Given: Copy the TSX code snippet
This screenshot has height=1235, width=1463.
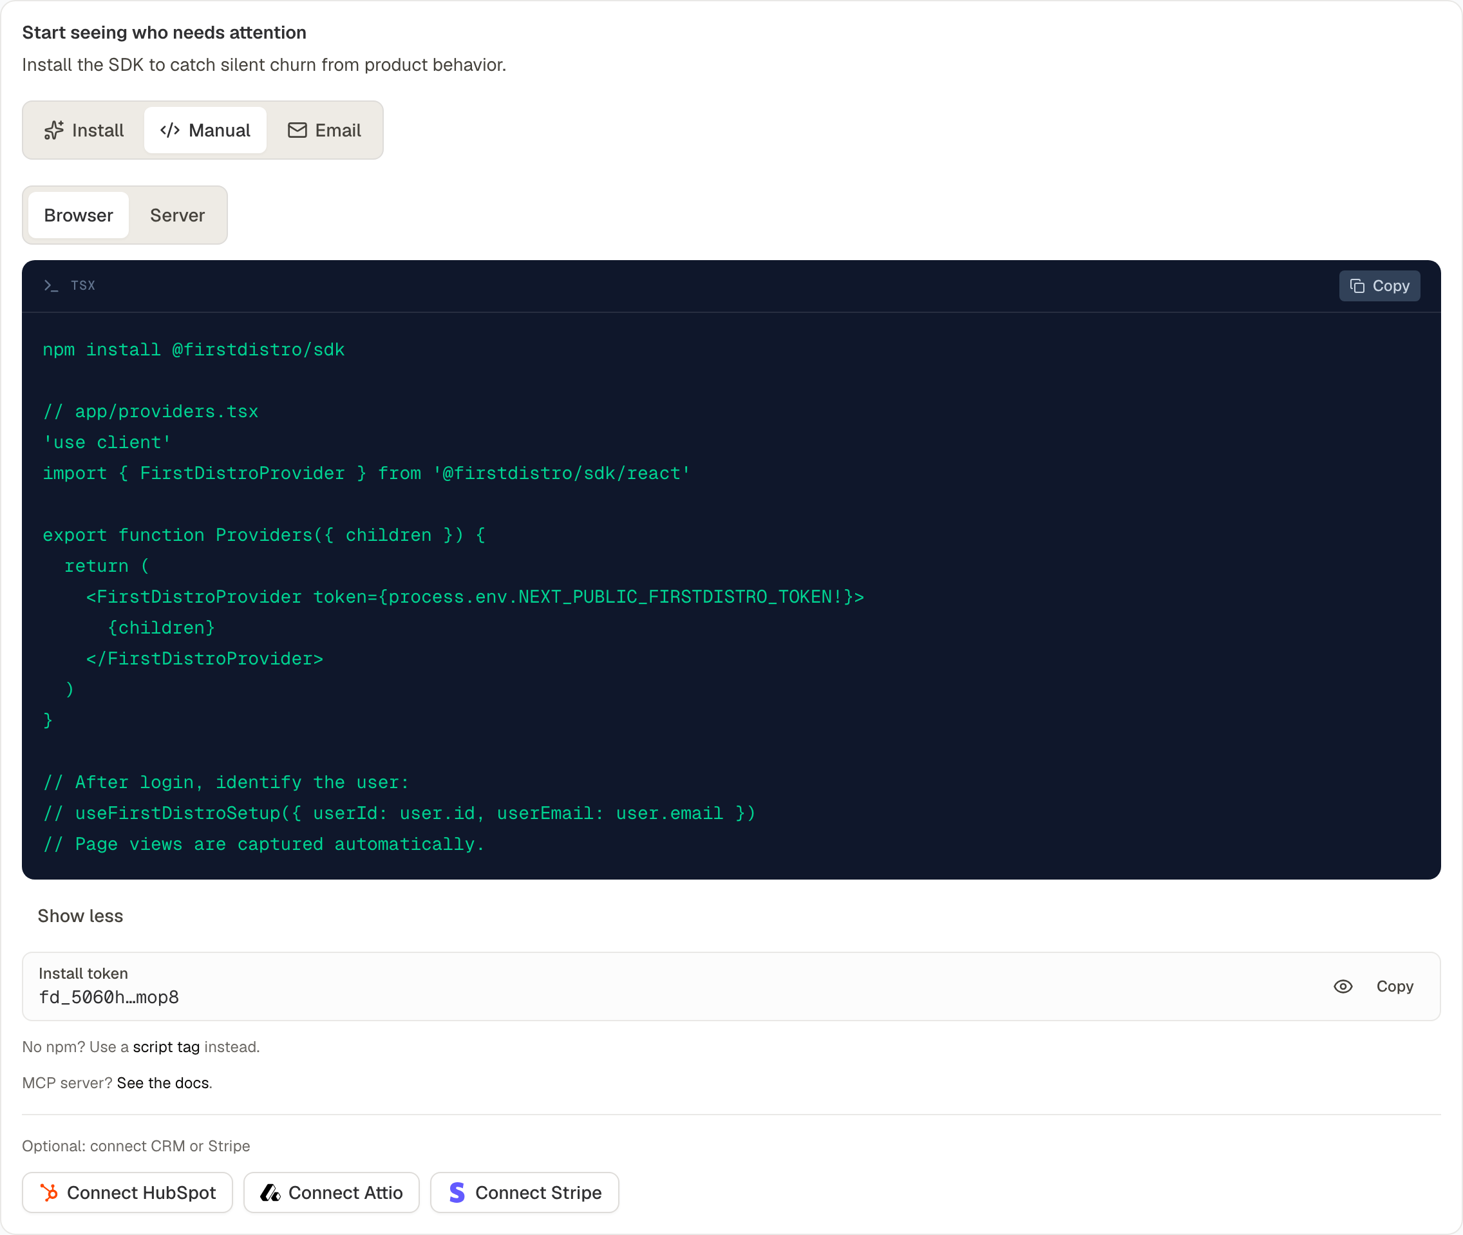Looking at the screenshot, I should click(1379, 286).
